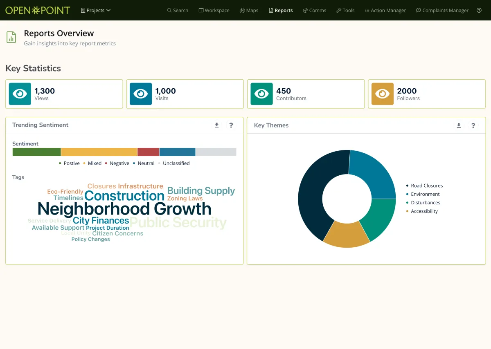Open the Tools menu

tap(345, 11)
